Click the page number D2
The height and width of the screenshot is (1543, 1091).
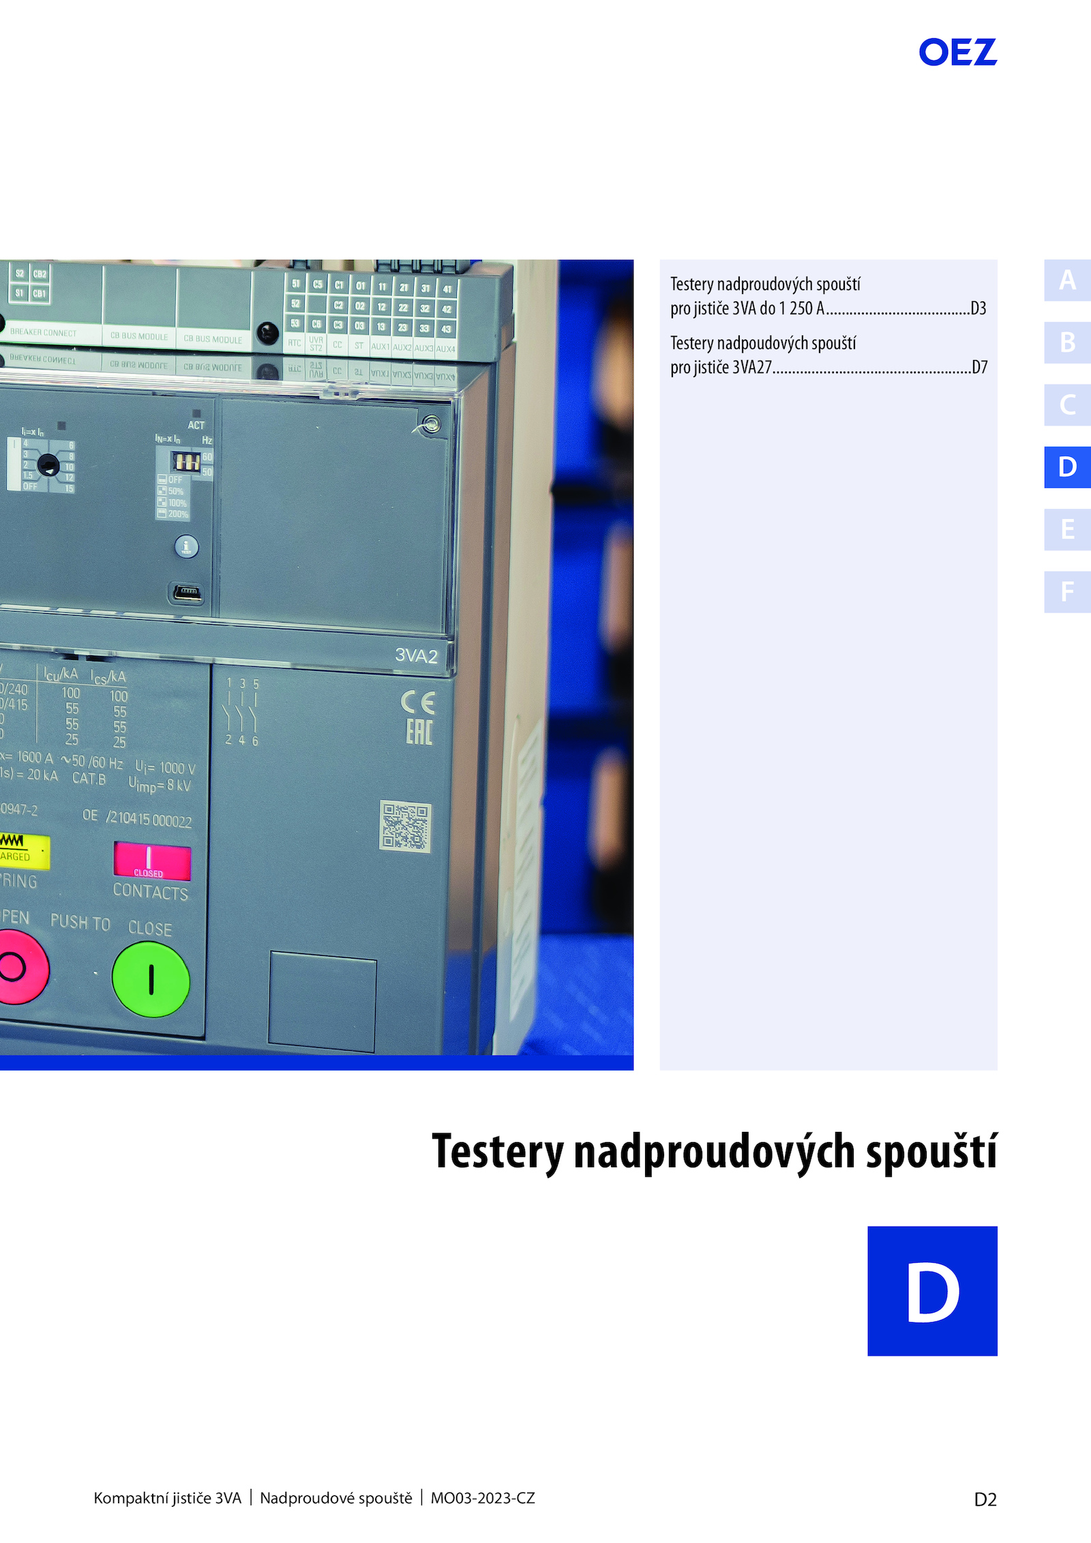tap(985, 1499)
